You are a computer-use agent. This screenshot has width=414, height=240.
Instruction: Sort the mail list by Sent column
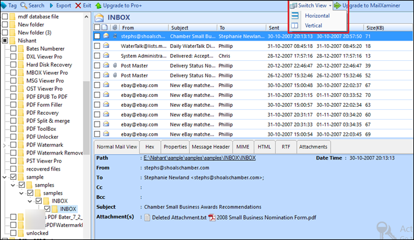pos(277,28)
